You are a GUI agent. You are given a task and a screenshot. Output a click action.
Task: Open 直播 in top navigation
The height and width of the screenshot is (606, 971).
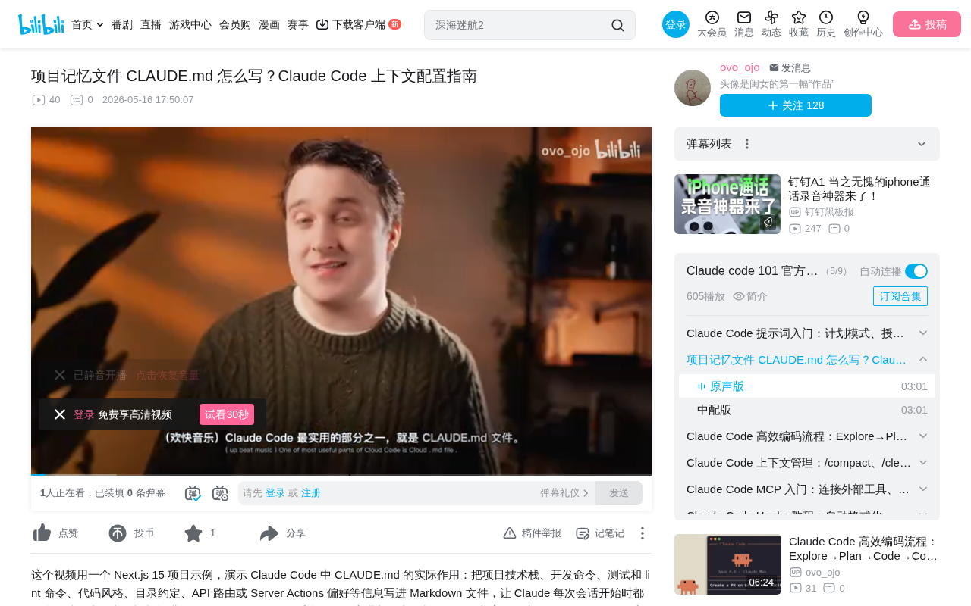(x=151, y=24)
